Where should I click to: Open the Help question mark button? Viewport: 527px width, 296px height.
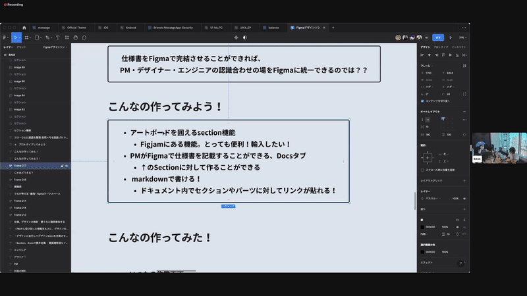(x=460, y=264)
